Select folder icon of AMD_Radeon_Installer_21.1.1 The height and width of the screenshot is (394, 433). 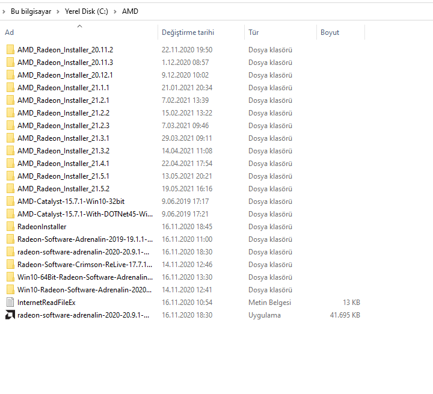pyautogui.click(x=10, y=88)
